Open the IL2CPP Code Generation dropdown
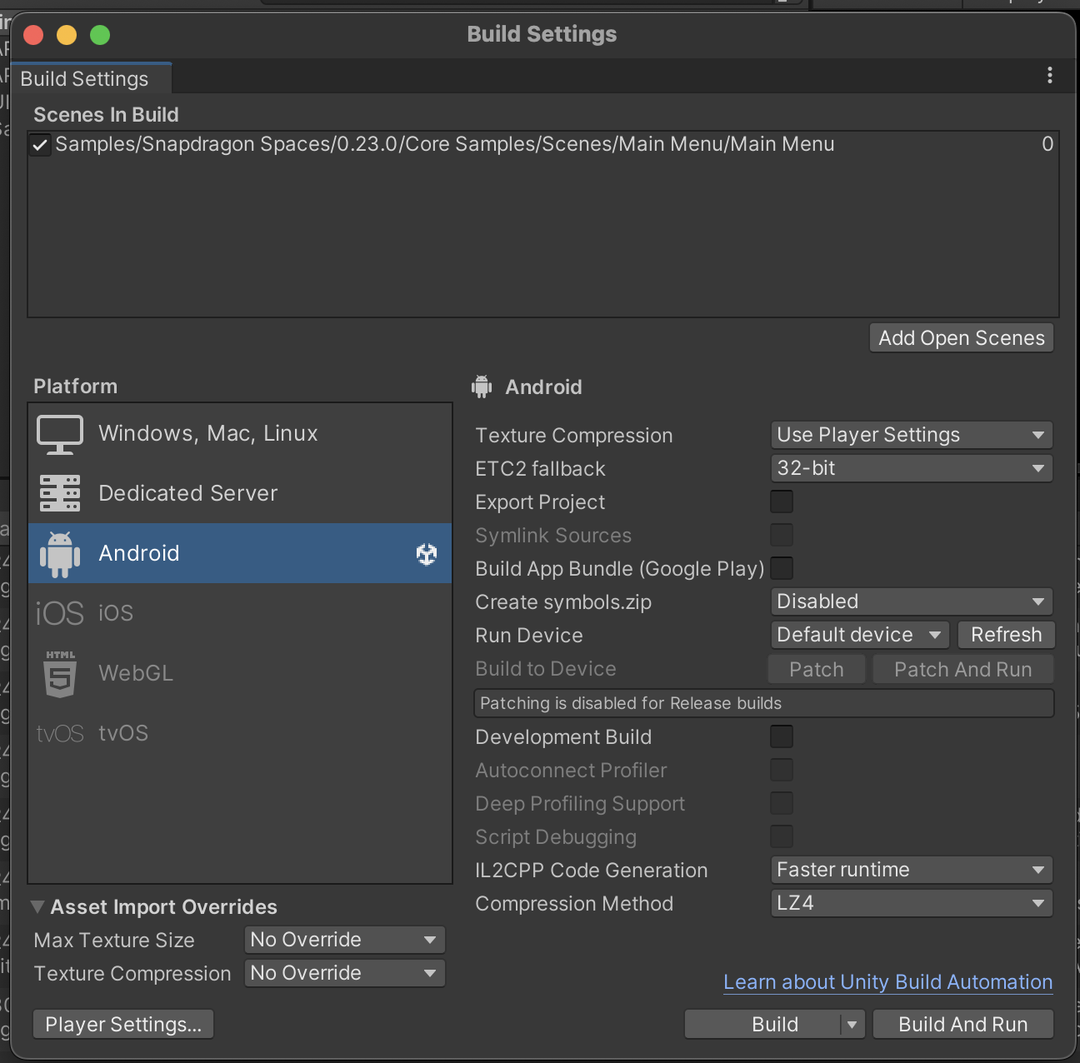Viewport: 1080px width, 1063px height. (x=912, y=870)
